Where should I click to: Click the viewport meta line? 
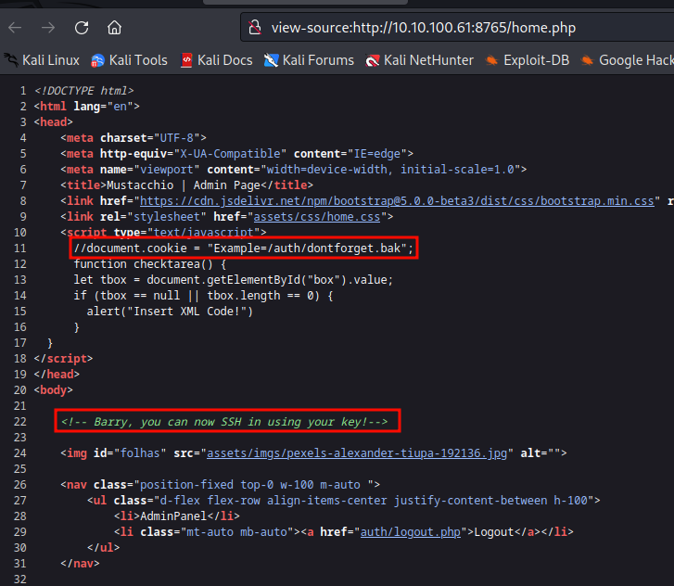coord(294,170)
